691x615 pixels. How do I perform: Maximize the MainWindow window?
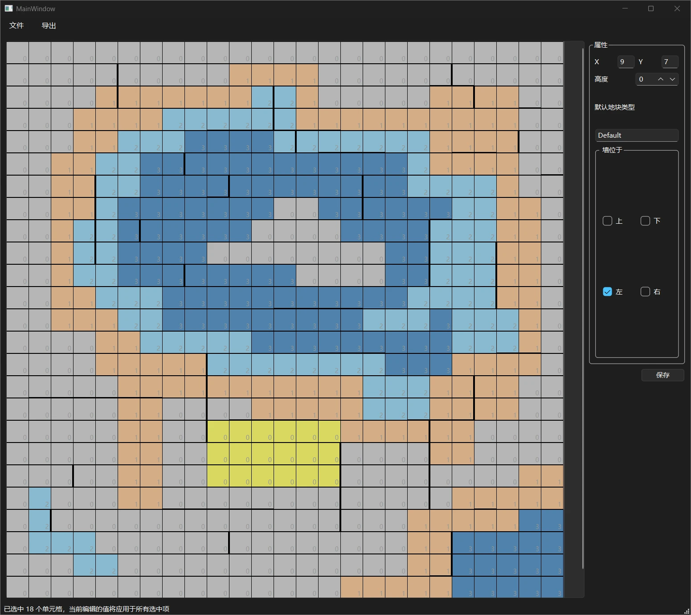(x=651, y=8)
